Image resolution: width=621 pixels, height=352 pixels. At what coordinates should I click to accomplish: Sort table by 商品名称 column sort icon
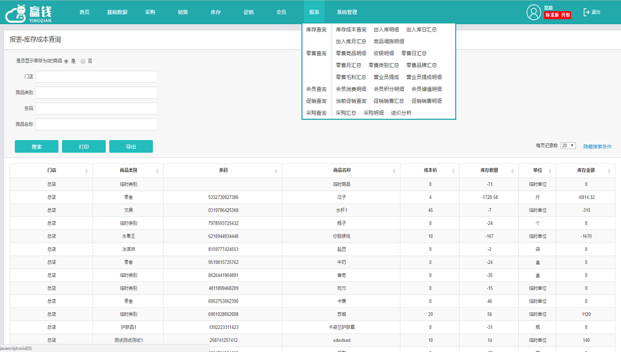pyautogui.click(x=394, y=171)
